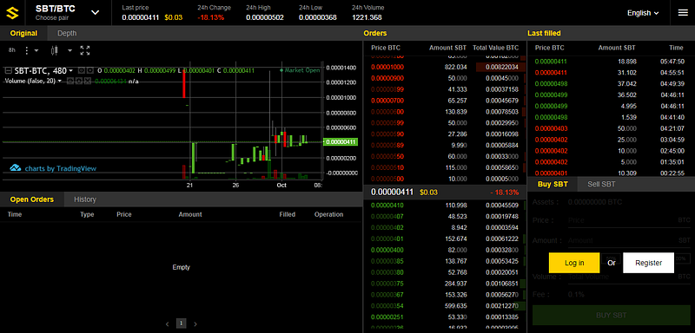Click the -18.13% in order book midline
Image resolution: width=695 pixels, height=333 pixels.
(505, 193)
